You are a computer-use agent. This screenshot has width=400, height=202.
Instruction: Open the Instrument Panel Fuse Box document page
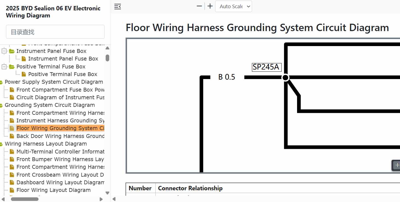[x=63, y=59]
